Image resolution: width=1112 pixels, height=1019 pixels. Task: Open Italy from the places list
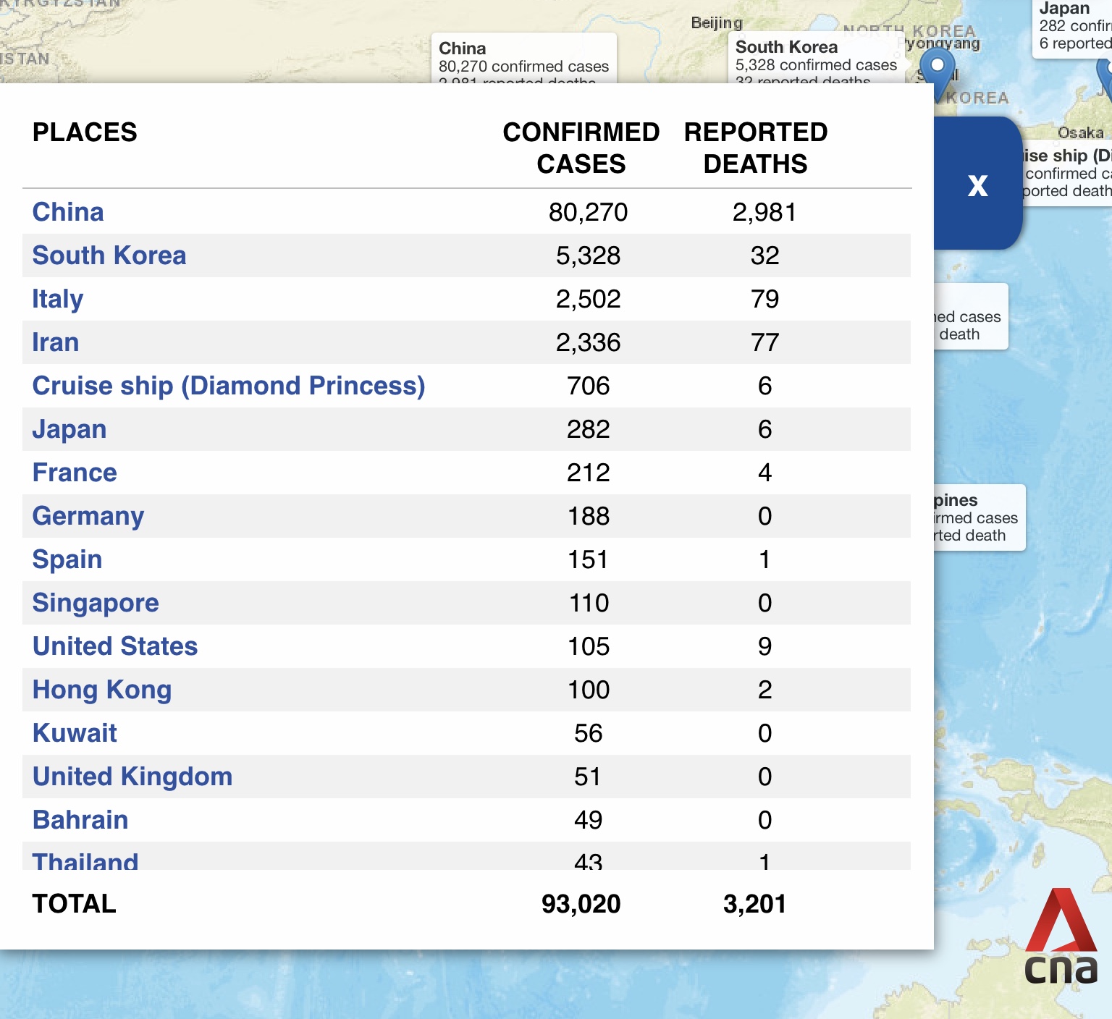click(58, 299)
